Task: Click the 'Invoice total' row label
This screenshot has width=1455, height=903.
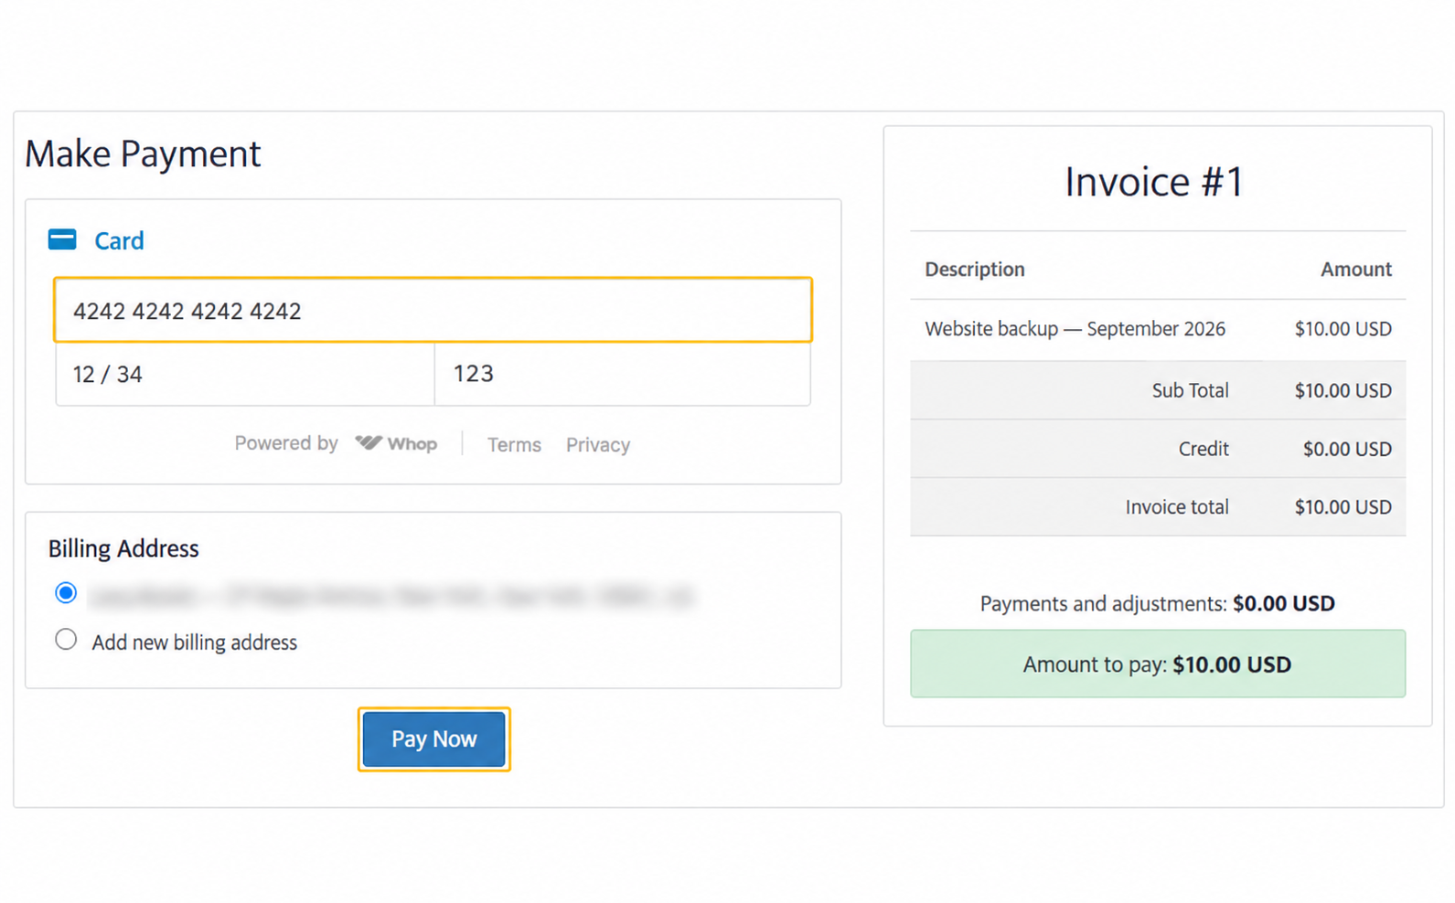Action: click(1177, 507)
